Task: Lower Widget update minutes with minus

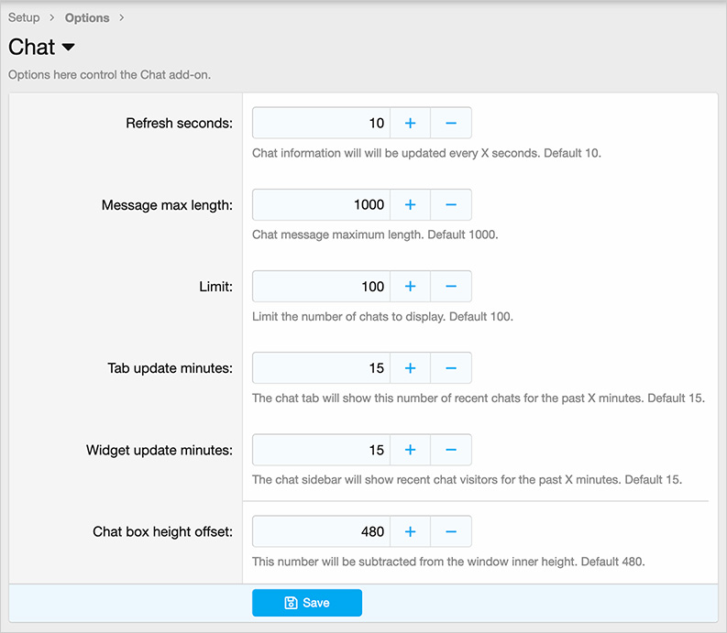Action: (x=451, y=450)
